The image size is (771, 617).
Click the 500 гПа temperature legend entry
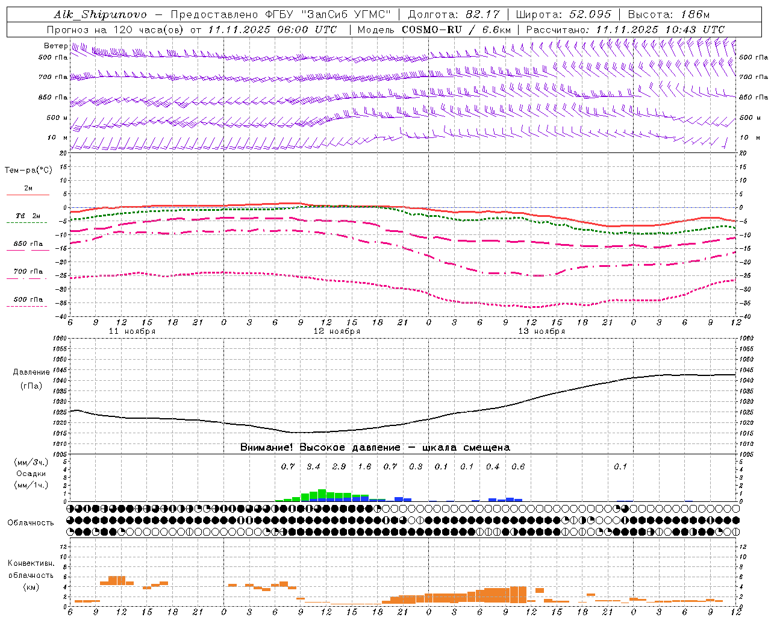(x=28, y=299)
